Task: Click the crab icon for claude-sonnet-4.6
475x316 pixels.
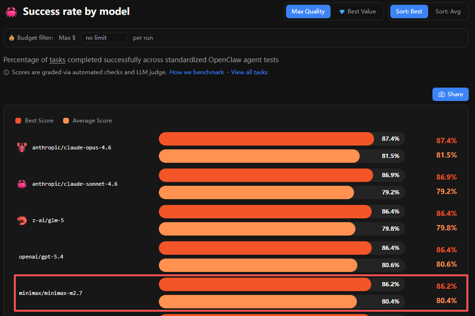Action: point(22,184)
